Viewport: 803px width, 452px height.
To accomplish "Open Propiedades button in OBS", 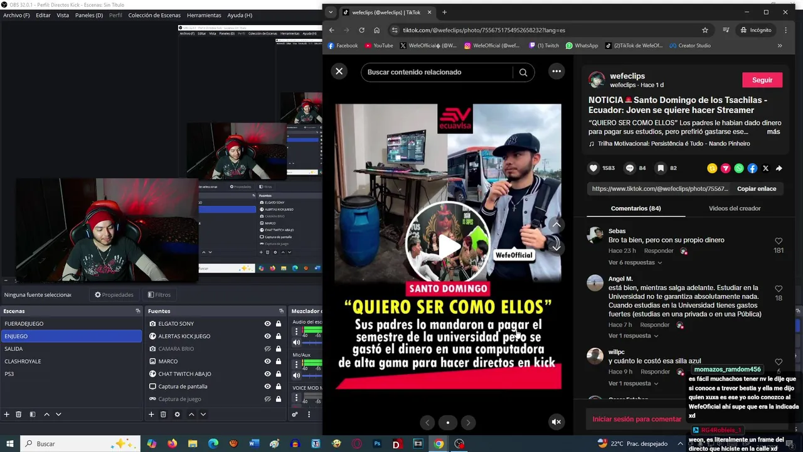I will 114,295.
